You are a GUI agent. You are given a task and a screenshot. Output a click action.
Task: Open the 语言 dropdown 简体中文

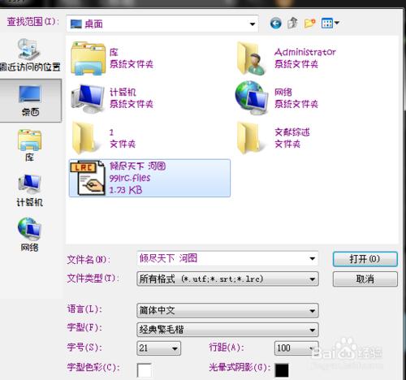(x=227, y=310)
